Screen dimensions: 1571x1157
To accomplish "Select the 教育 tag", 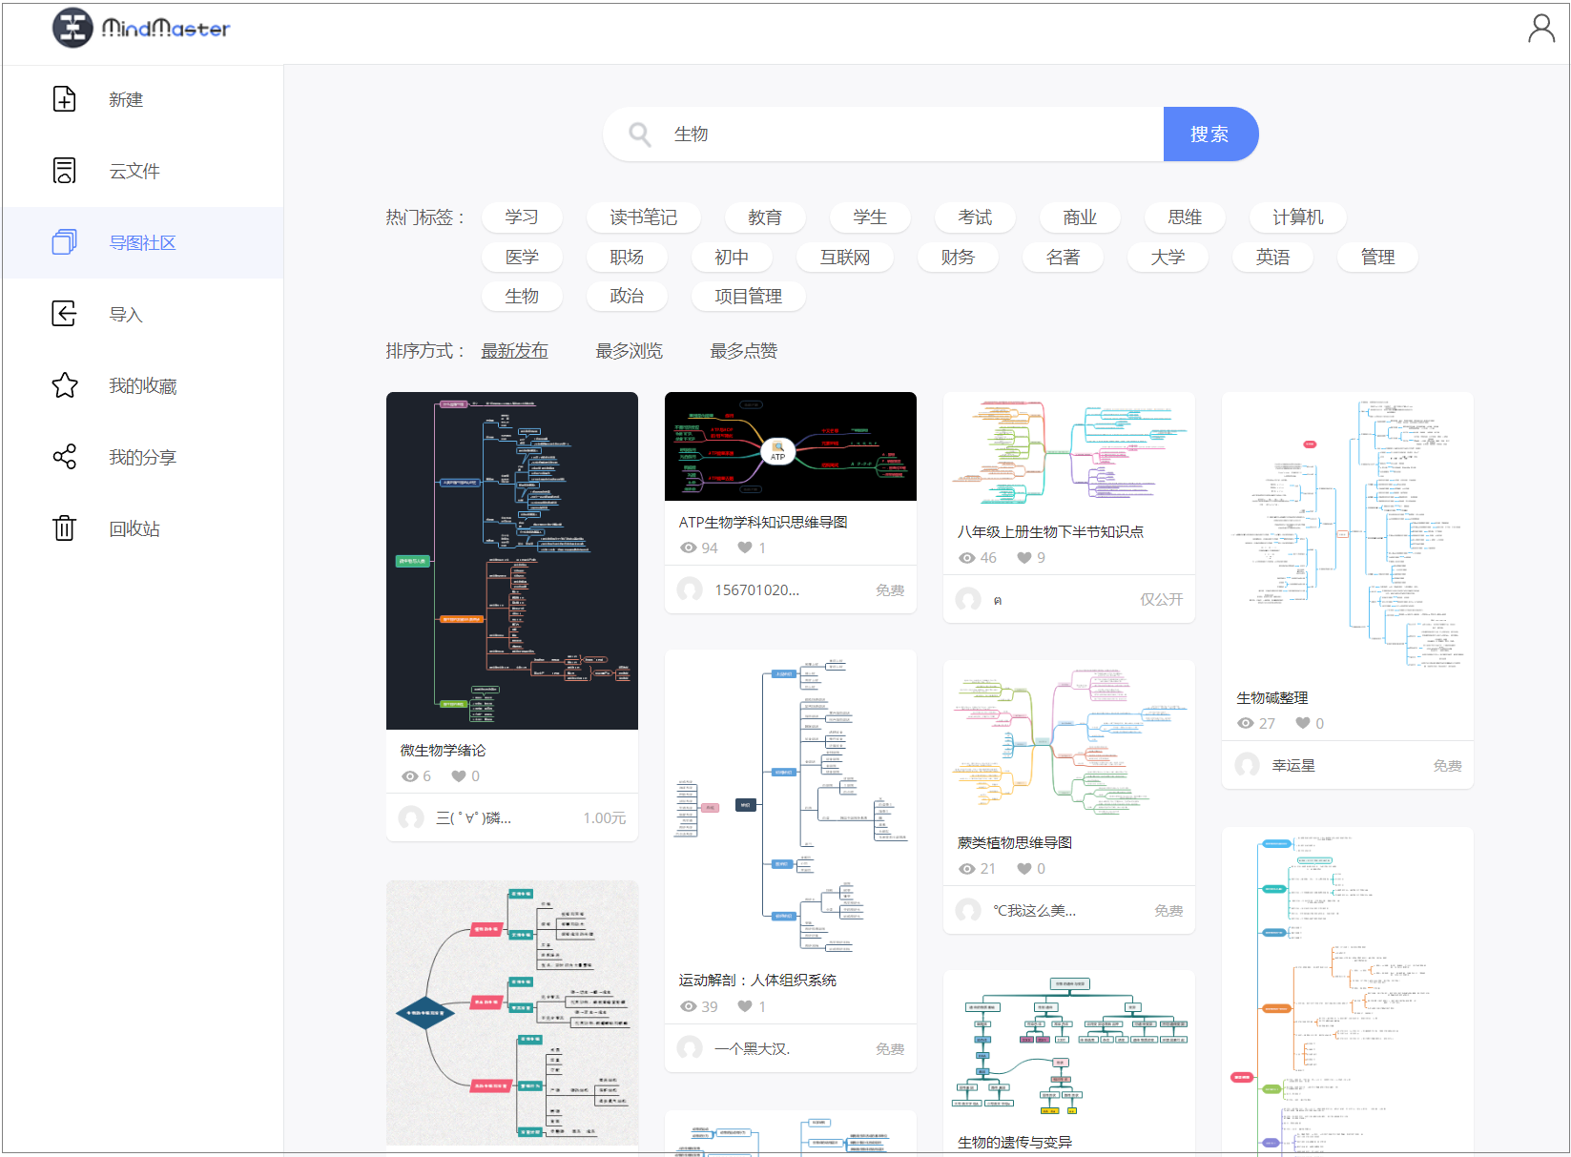I will 765,217.
